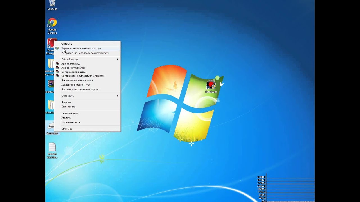Open Свойства from the context menu

click(87, 129)
